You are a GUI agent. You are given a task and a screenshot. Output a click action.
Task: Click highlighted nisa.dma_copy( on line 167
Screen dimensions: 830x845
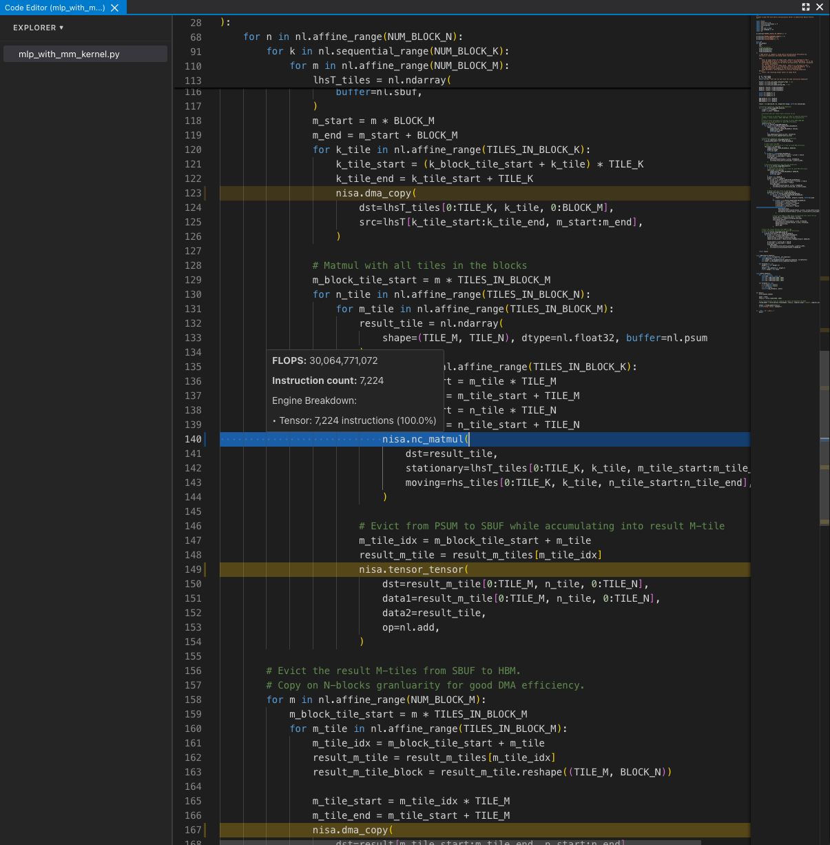tap(353, 830)
